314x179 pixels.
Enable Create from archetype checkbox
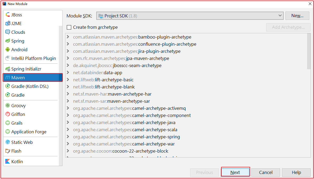tap(69, 27)
